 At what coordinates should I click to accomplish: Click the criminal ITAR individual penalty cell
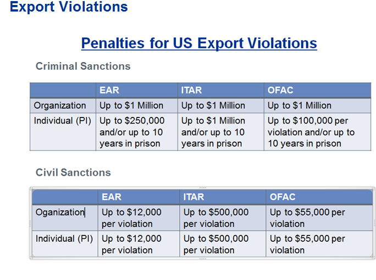pyautogui.click(x=213, y=132)
